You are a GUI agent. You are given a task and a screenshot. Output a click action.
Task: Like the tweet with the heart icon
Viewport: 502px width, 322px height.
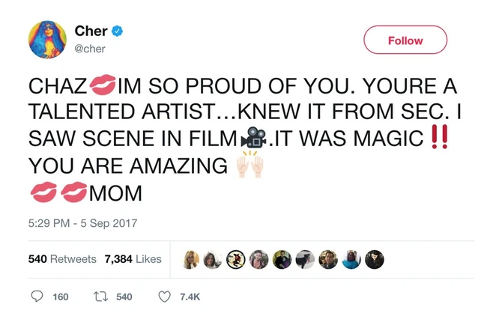[x=166, y=297]
